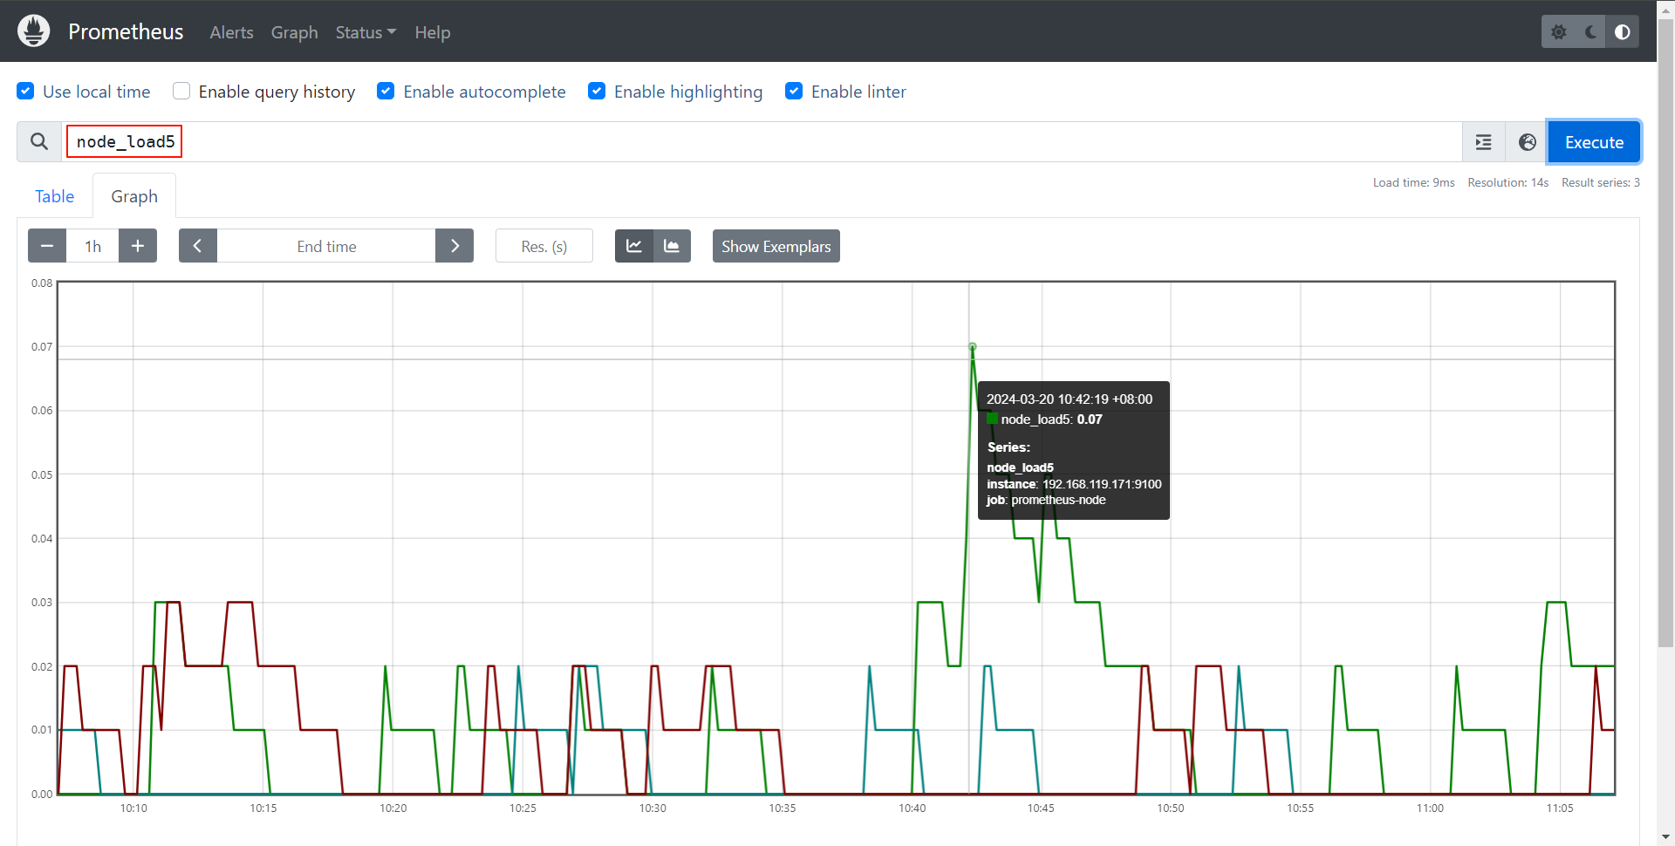The image size is (1675, 846).
Task: Click the End time input field
Action: click(x=326, y=246)
